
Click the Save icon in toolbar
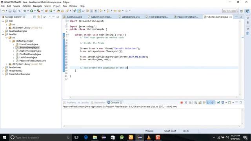click(10, 11)
